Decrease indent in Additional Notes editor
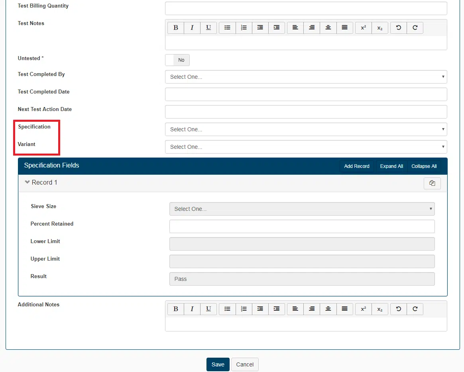Viewport: 464px width, 372px height. [x=260, y=309]
